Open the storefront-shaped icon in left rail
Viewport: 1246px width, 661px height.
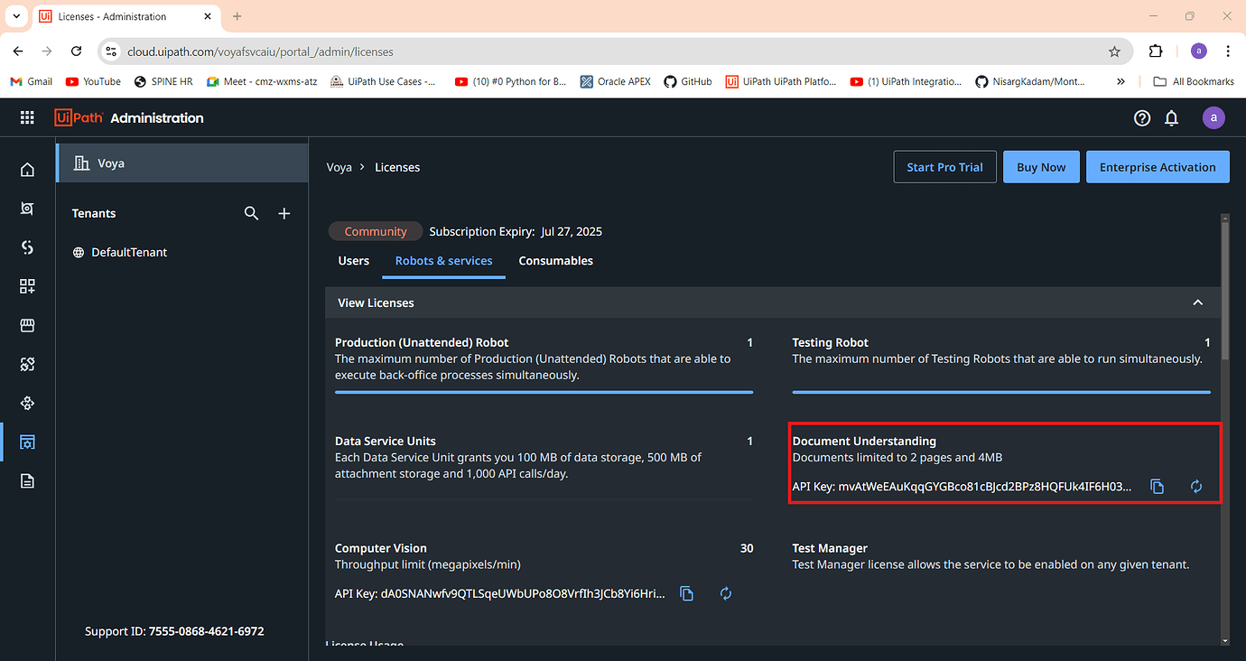[x=27, y=325]
